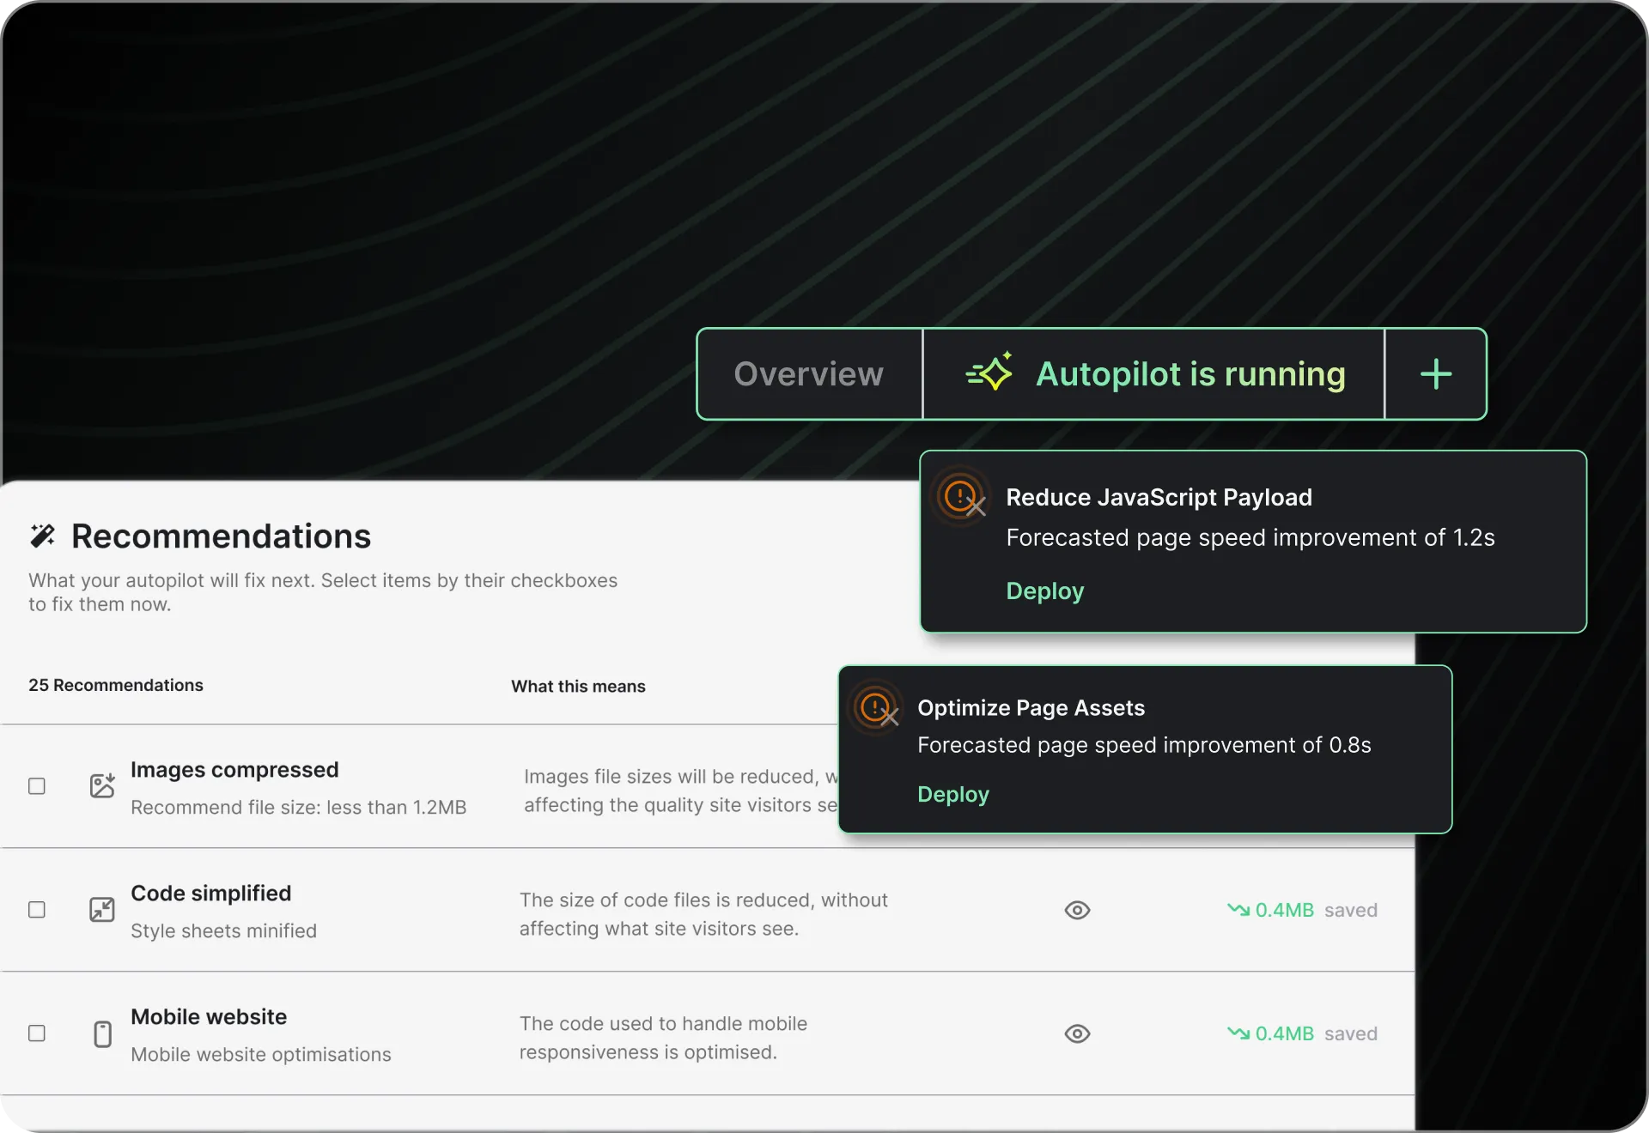Check the Images compressed checkbox
Screen dimensions: 1649x1133
(37, 786)
